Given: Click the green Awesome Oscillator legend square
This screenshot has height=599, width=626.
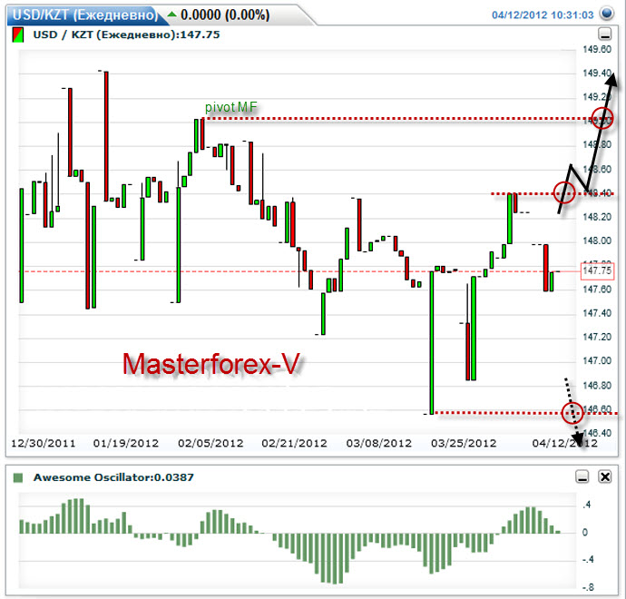Looking at the screenshot, I should (x=18, y=477).
